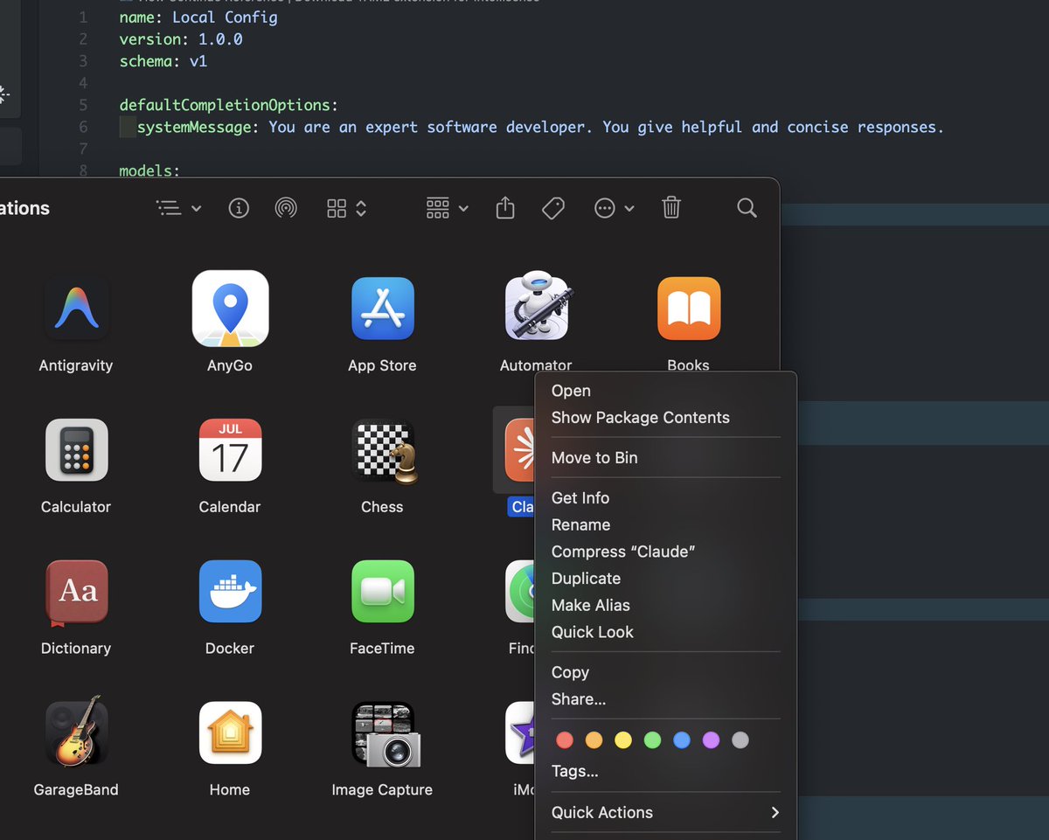The image size is (1049, 840).
Task: Select the Image Capture icon
Action: coord(386,735)
